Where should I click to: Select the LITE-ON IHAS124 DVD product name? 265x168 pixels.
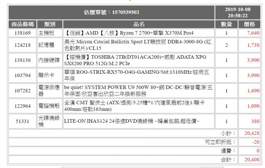pyautogui.click(x=132, y=121)
